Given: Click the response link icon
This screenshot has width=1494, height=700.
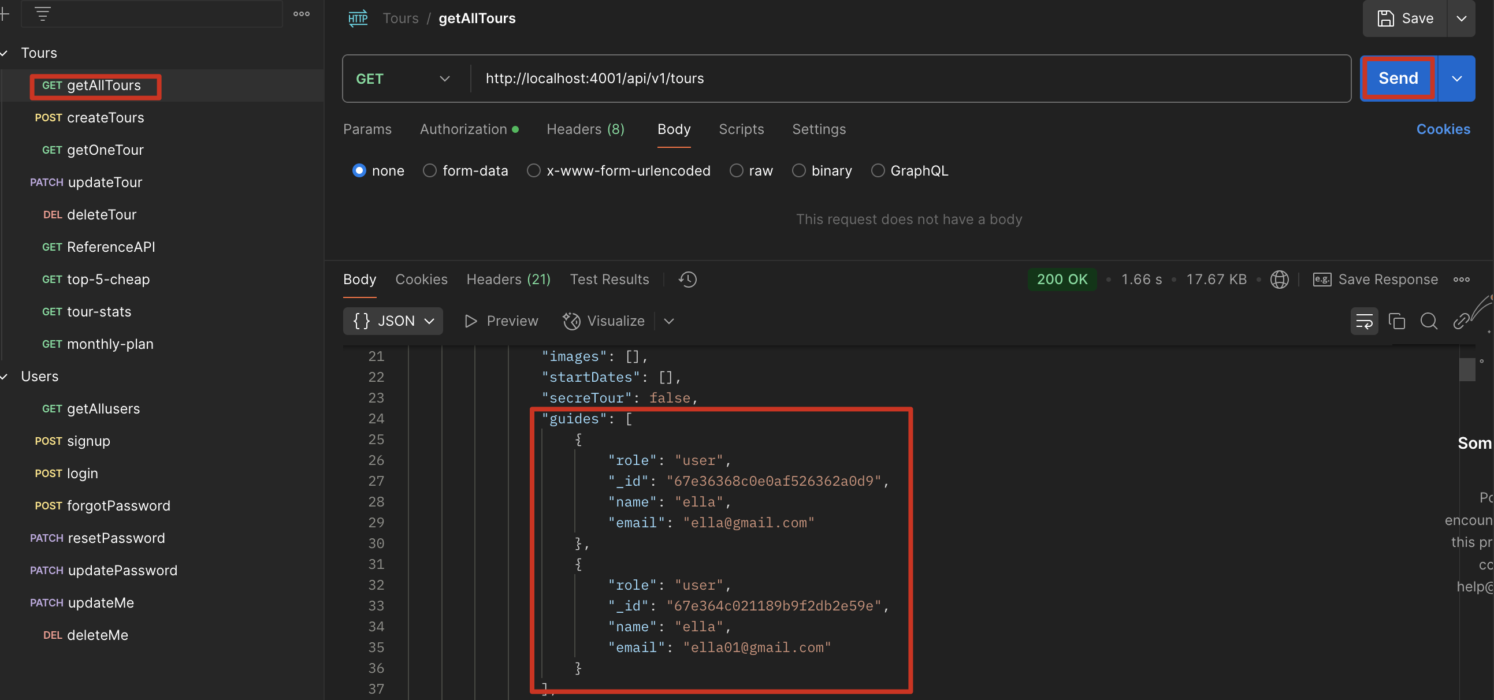Looking at the screenshot, I should coord(1460,321).
